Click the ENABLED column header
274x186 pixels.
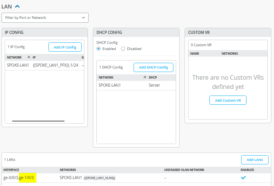(247, 170)
